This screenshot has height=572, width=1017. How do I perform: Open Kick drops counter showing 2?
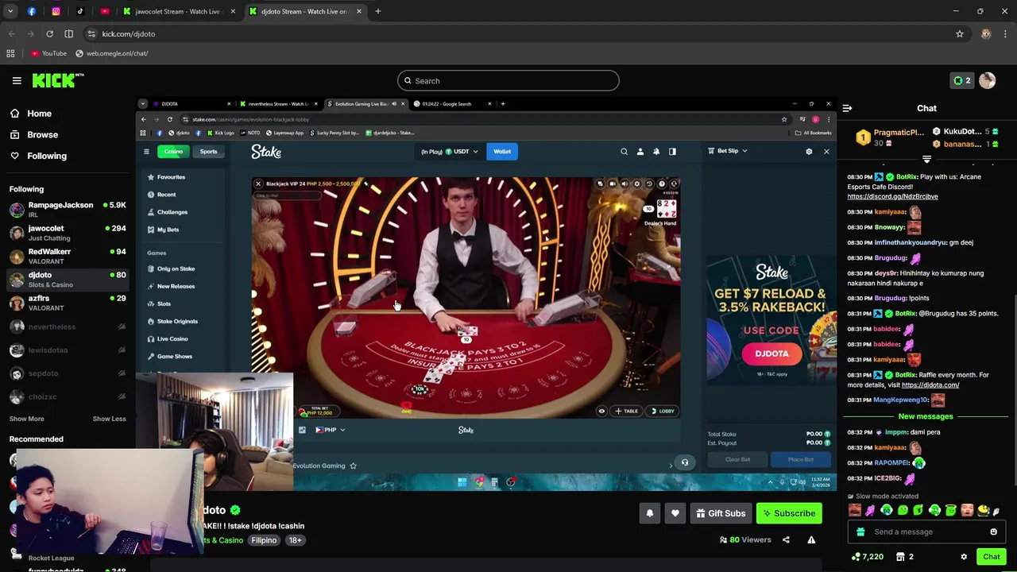click(962, 80)
